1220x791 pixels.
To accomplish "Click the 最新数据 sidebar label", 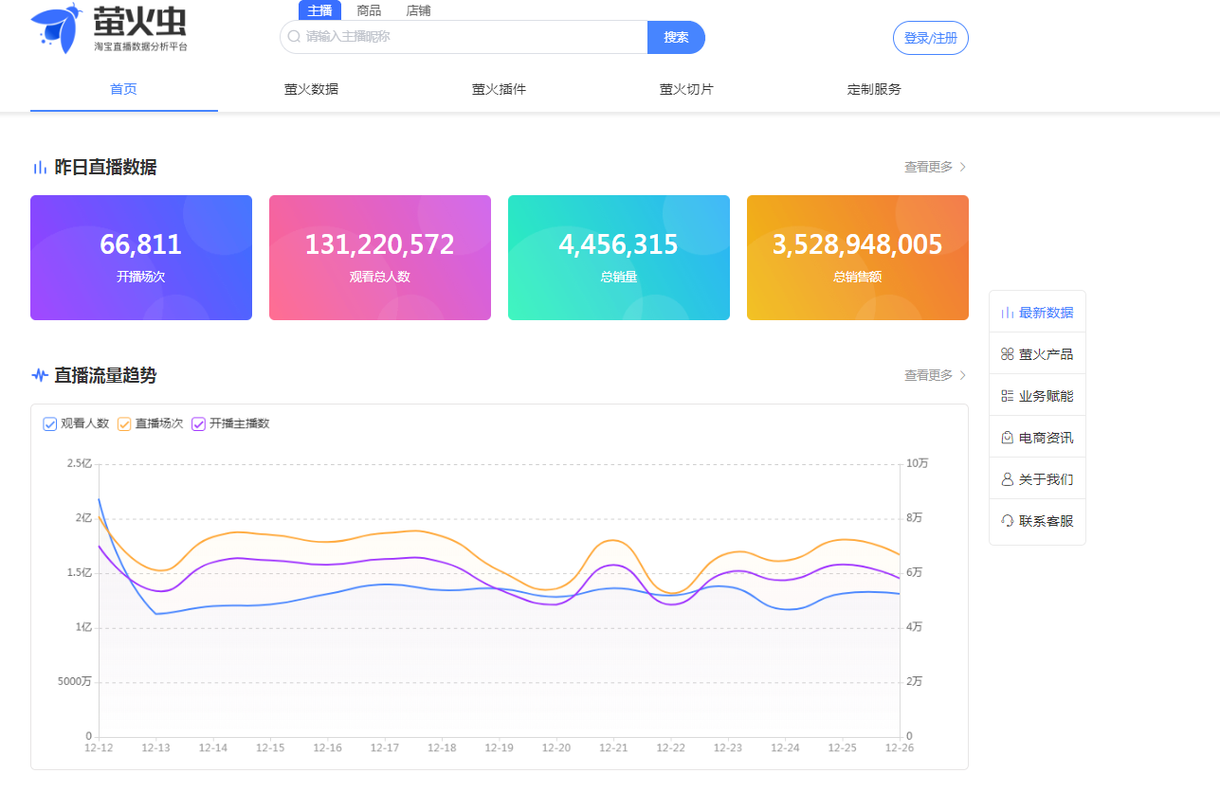I will 1047,313.
